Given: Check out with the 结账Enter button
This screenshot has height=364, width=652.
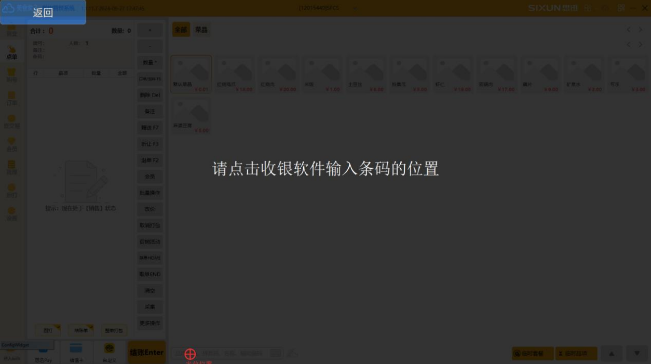Looking at the screenshot, I should click(x=146, y=353).
